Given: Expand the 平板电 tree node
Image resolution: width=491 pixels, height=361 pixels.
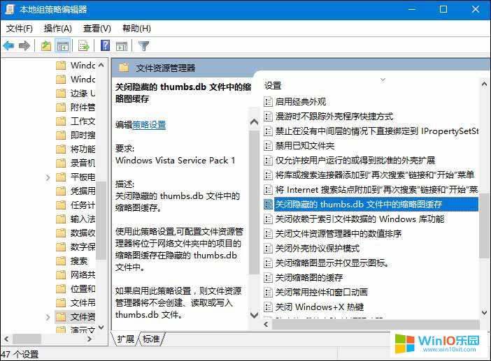Looking at the screenshot, I should (48, 177).
